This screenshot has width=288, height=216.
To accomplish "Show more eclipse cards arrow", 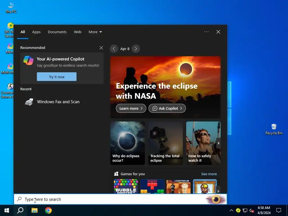I will [x=219, y=143].
